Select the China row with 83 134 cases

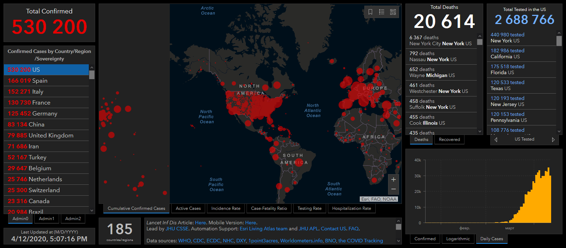click(x=46, y=125)
